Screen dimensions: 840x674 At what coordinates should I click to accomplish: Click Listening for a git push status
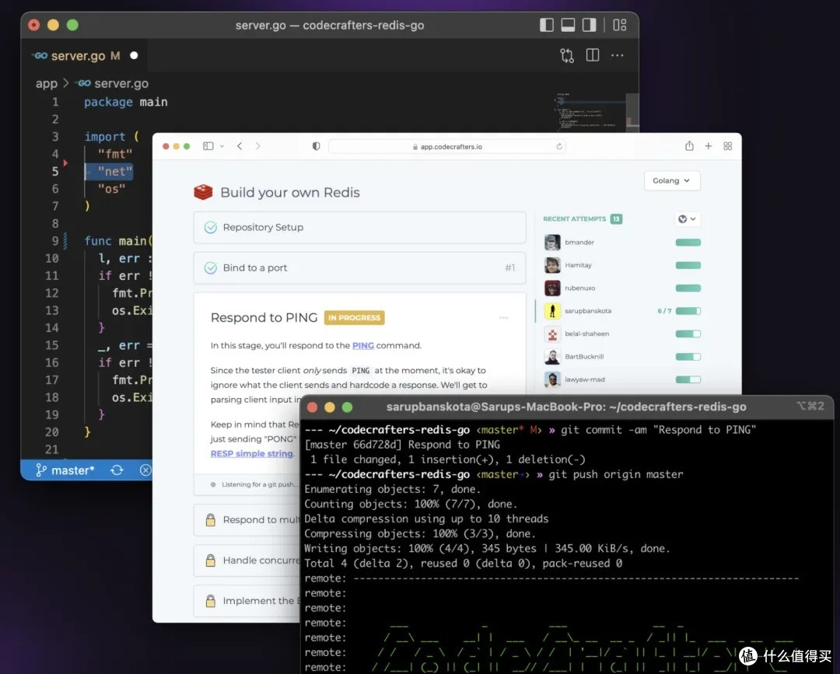(254, 484)
